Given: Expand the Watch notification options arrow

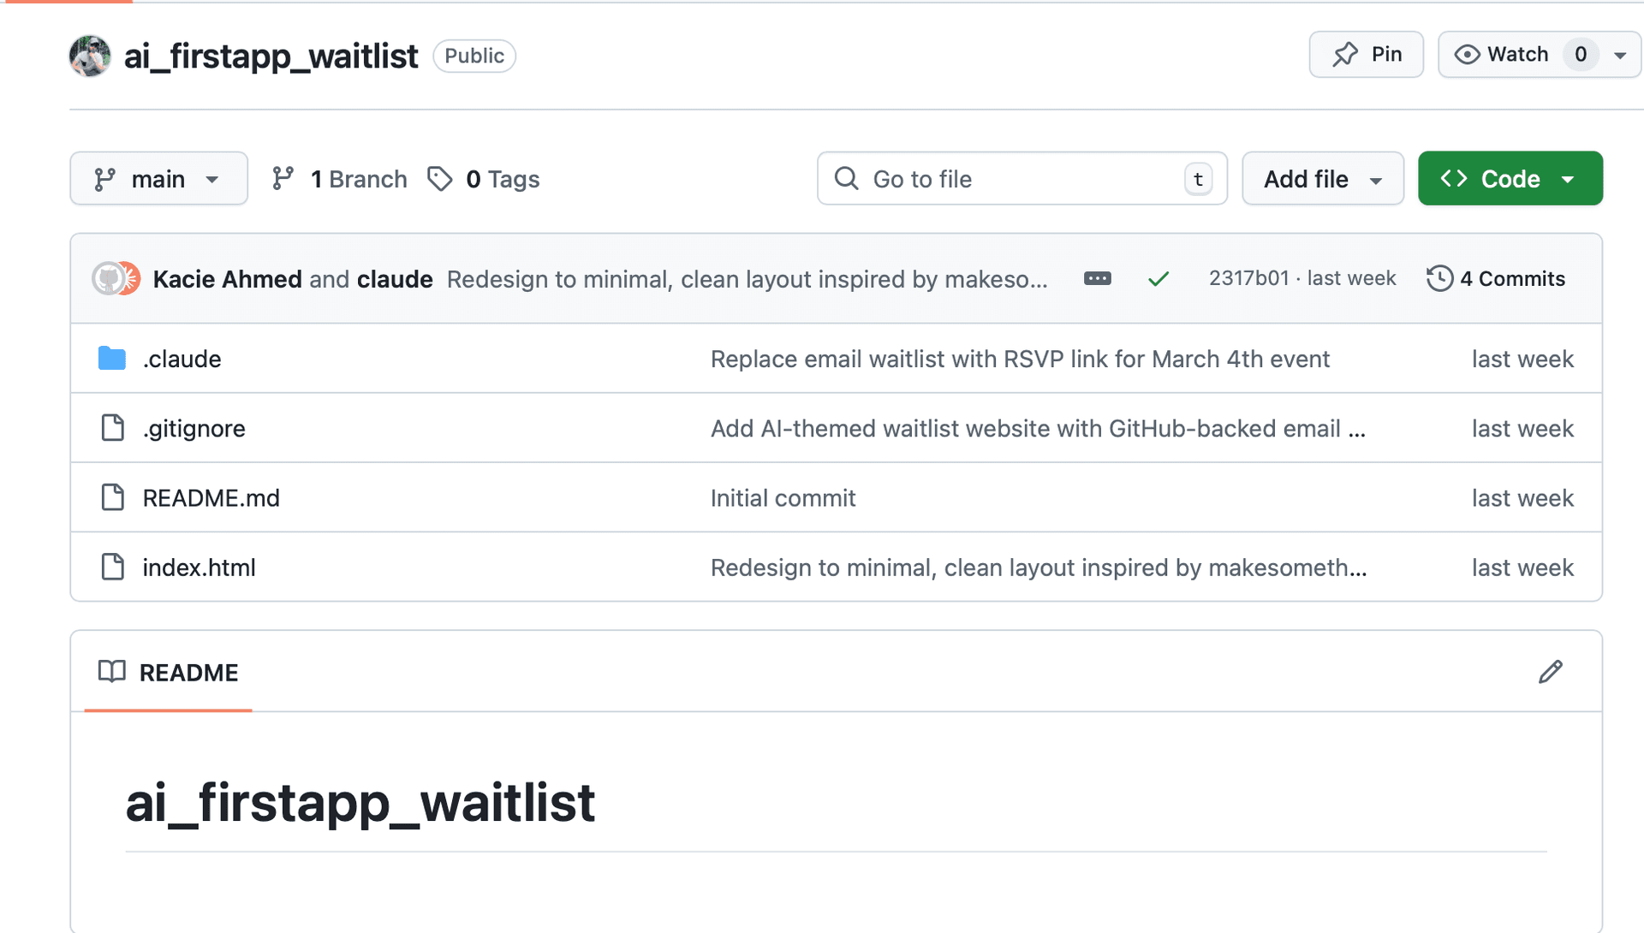Looking at the screenshot, I should (1621, 54).
